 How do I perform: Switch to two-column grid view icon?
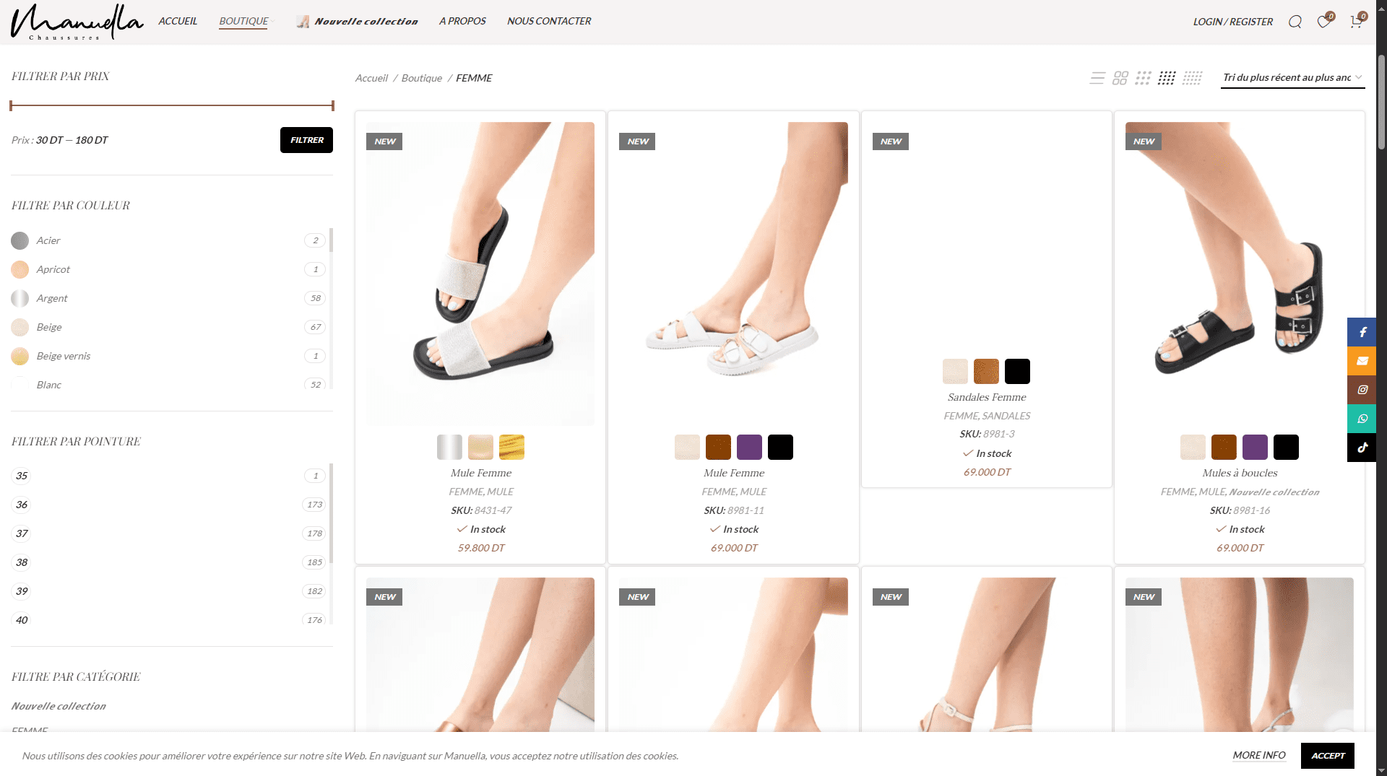[1120, 78]
